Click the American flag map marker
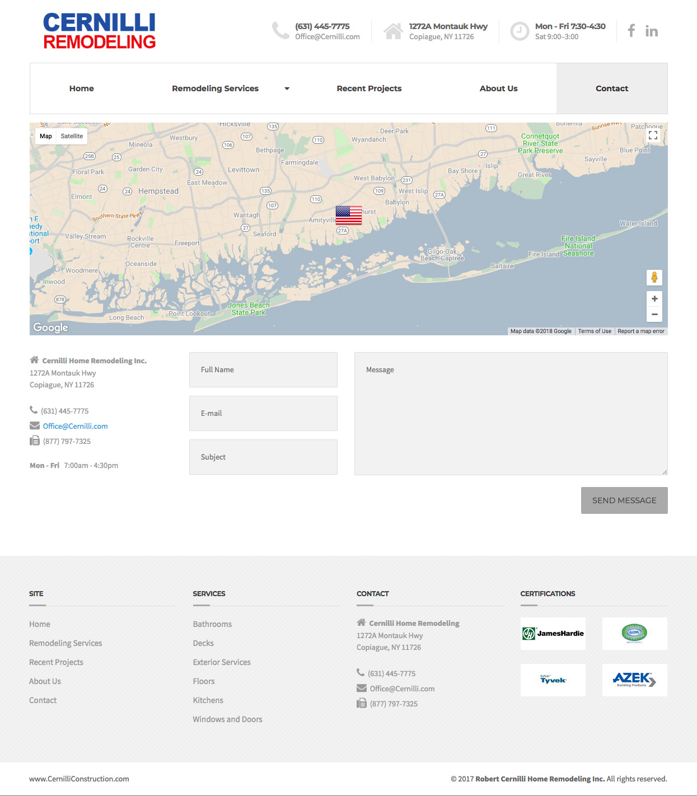This screenshot has width=697, height=796. pyautogui.click(x=348, y=215)
